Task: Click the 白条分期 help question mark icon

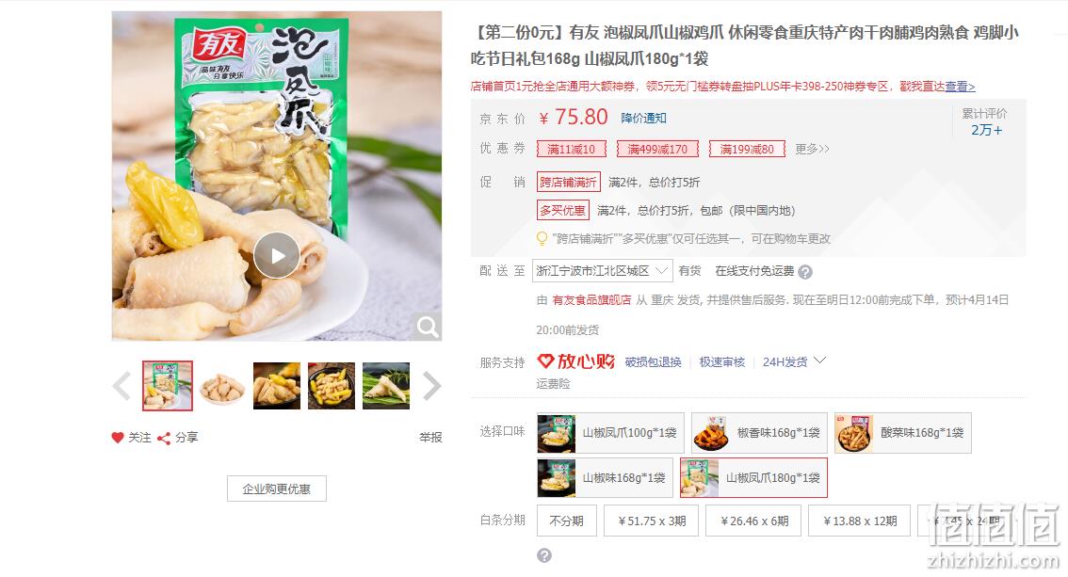Action: tap(544, 556)
